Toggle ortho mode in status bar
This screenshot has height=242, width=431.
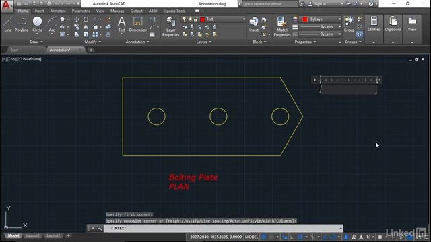coord(292,237)
